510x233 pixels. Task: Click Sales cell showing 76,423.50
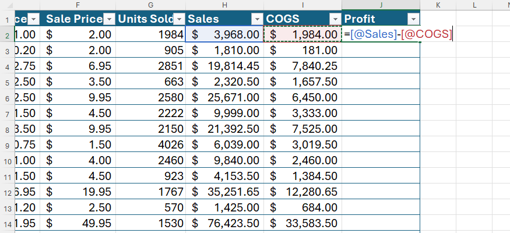click(224, 223)
